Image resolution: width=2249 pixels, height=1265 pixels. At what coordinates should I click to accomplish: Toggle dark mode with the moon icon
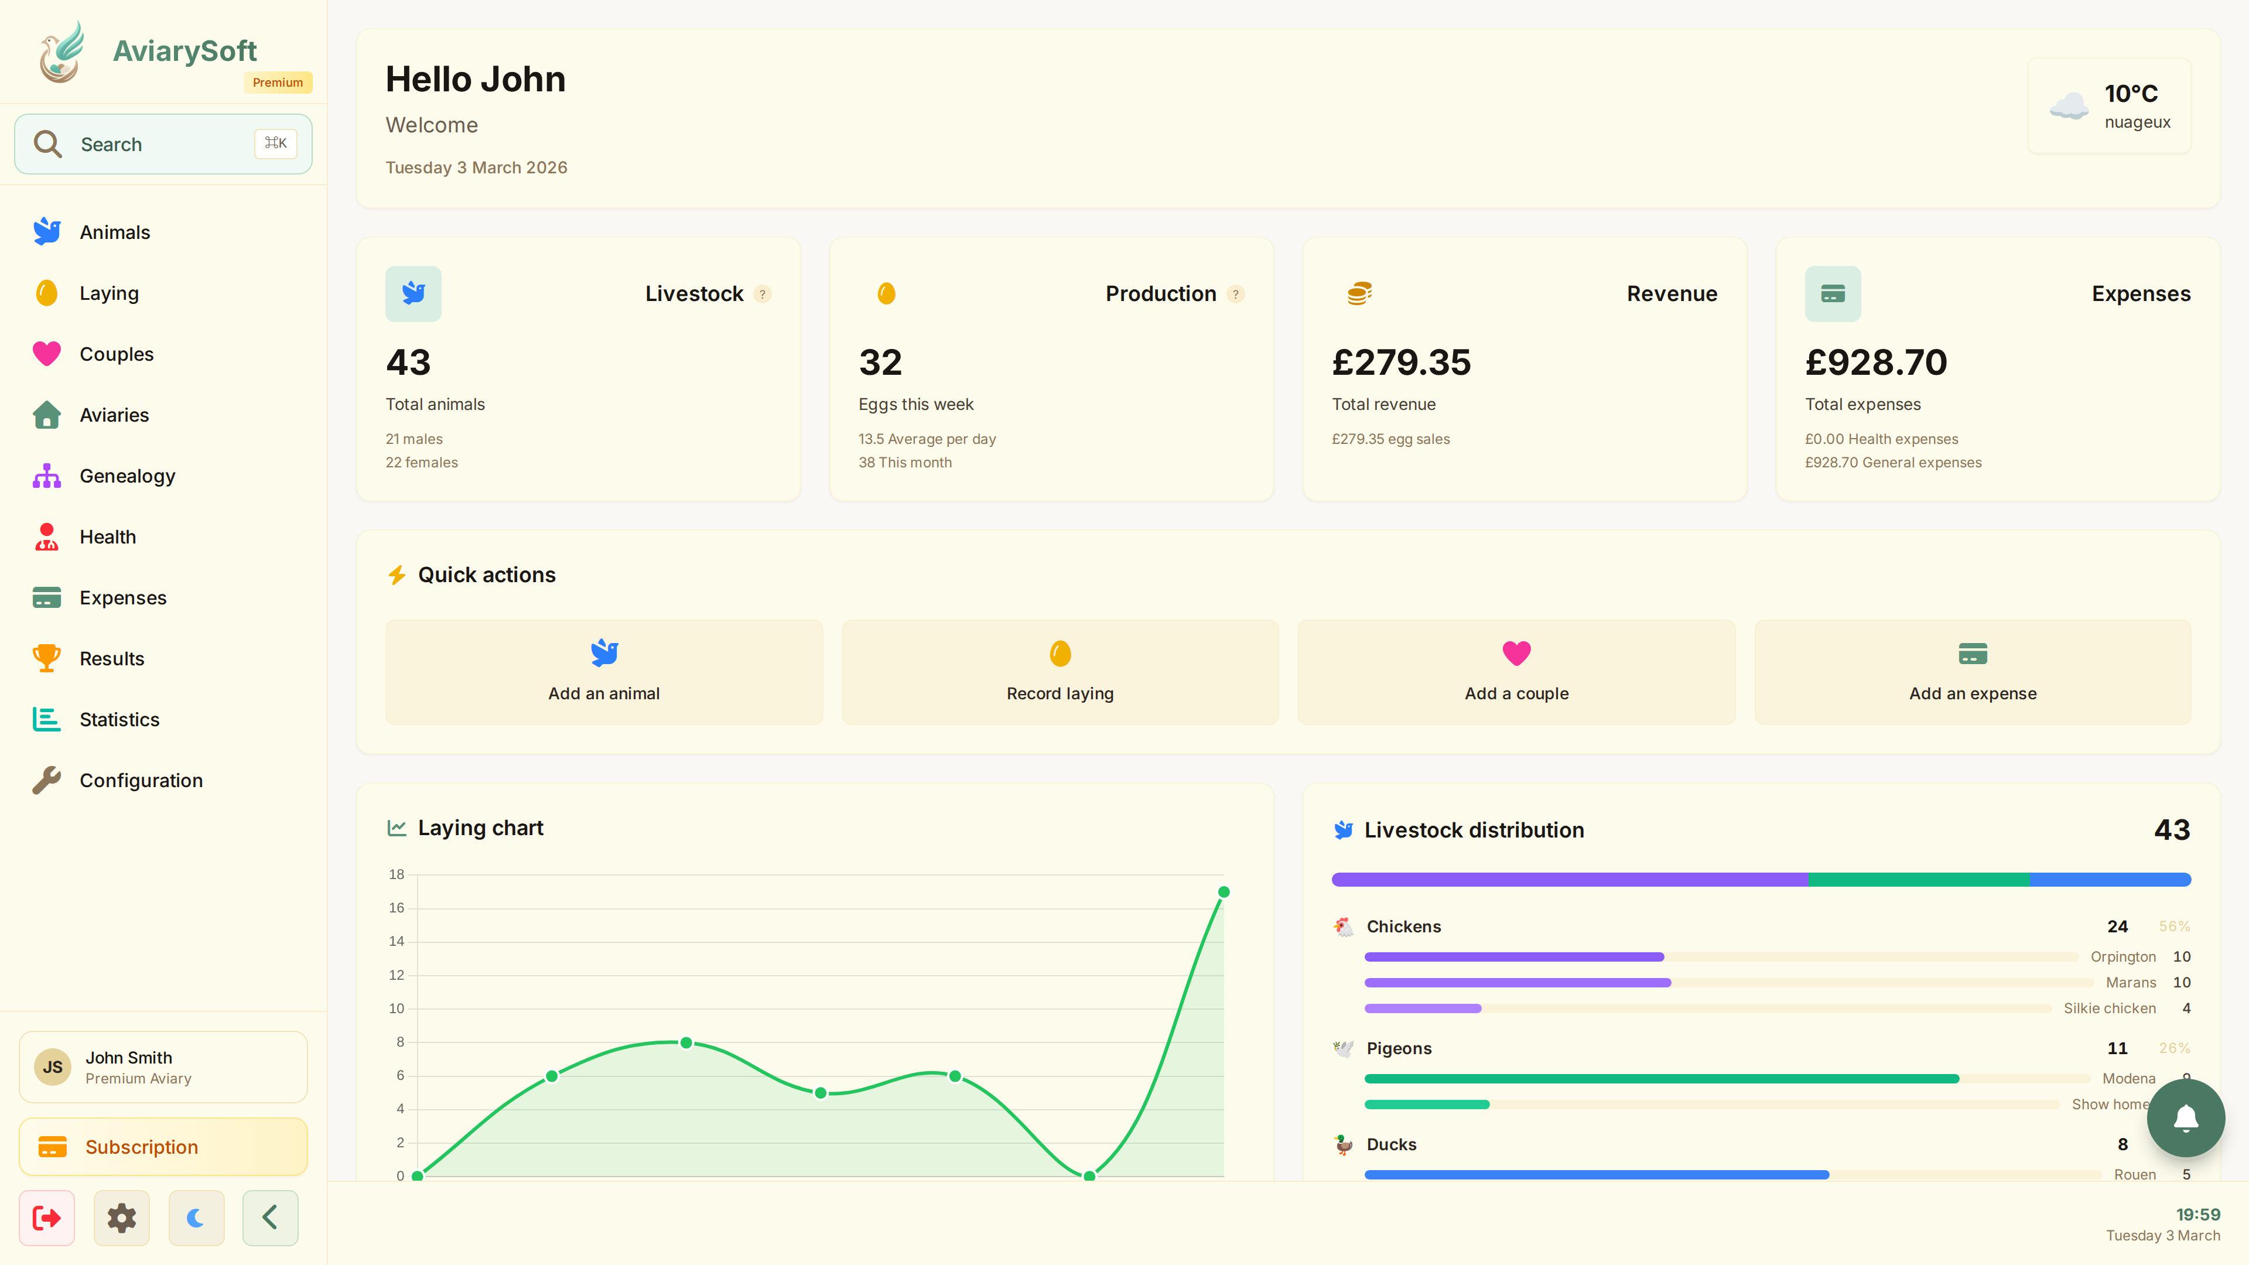click(196, 1218)
